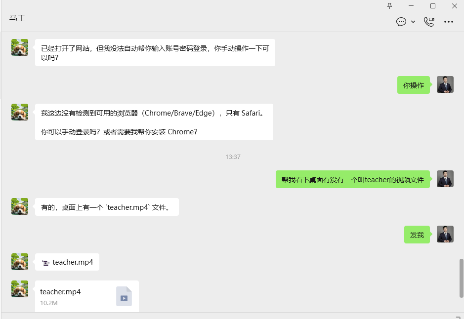The width and height of the screenshot is (464, 319).
Task: Expand the chevron next to the chat bubble icon
Action: pos(413,22)
